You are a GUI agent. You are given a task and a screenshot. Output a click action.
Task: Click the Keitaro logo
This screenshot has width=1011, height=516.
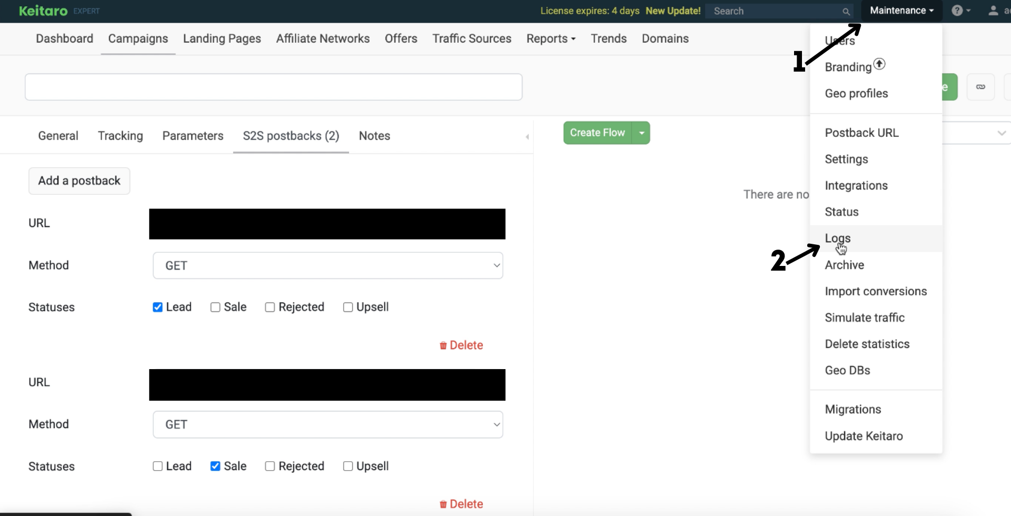click(43, 11)
